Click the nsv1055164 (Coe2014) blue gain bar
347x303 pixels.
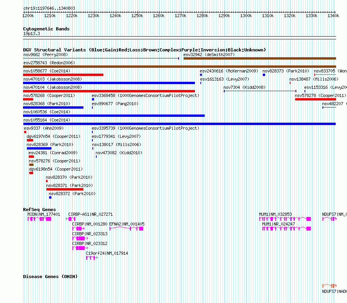[x=179, y=124]
